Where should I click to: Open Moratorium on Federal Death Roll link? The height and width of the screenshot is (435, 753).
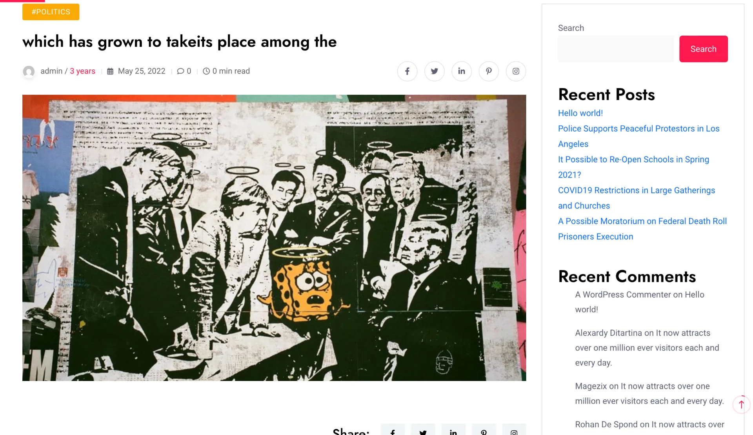[x=642, y=221]
